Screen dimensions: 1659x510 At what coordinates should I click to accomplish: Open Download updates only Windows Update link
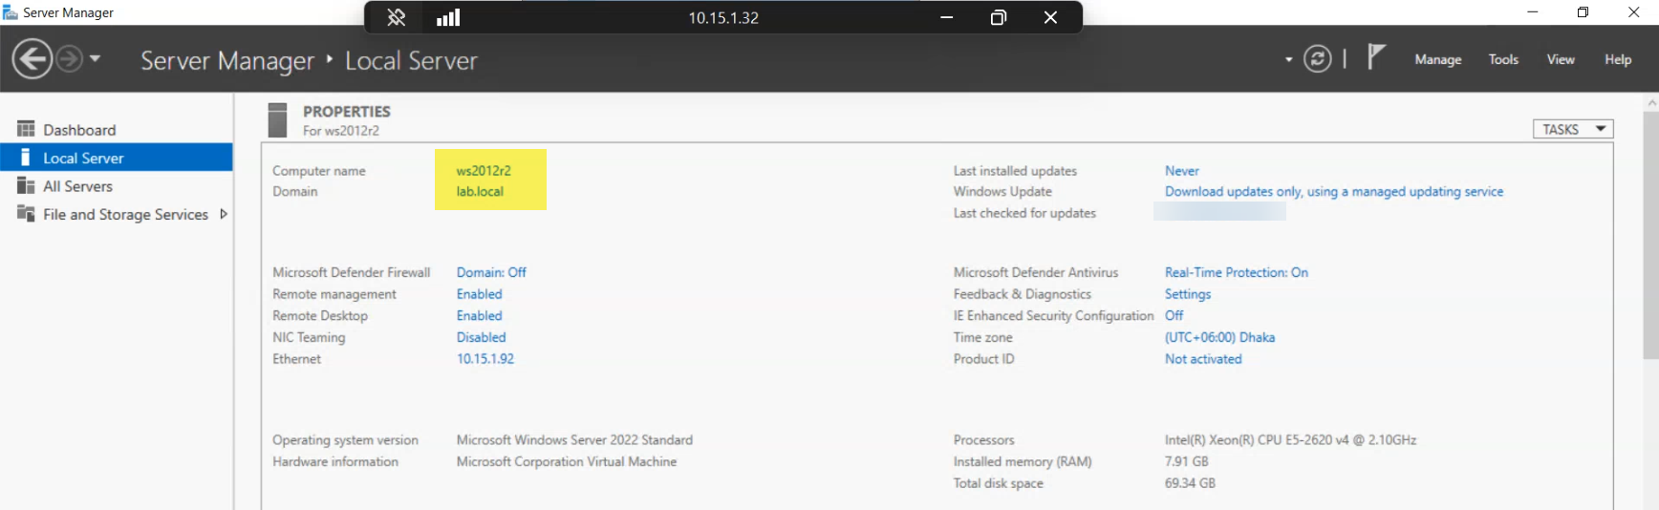click(x=1333, y=191)
